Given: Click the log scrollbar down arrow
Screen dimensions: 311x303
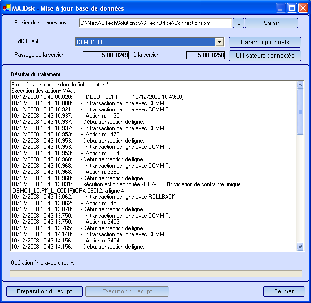Looking at the screenshot, I should pyautogui.click(x=300, y=247).
